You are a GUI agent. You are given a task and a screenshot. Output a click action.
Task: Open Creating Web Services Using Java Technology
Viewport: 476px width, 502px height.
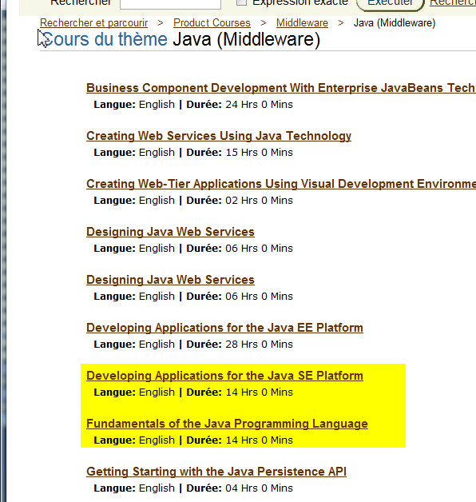point(219,136)
